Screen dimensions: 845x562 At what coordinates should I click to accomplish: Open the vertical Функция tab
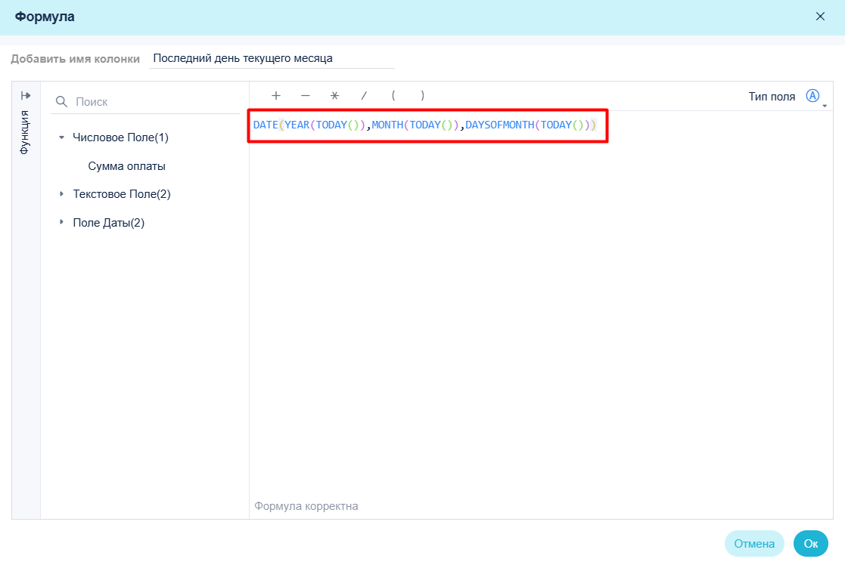click(25, 132)
